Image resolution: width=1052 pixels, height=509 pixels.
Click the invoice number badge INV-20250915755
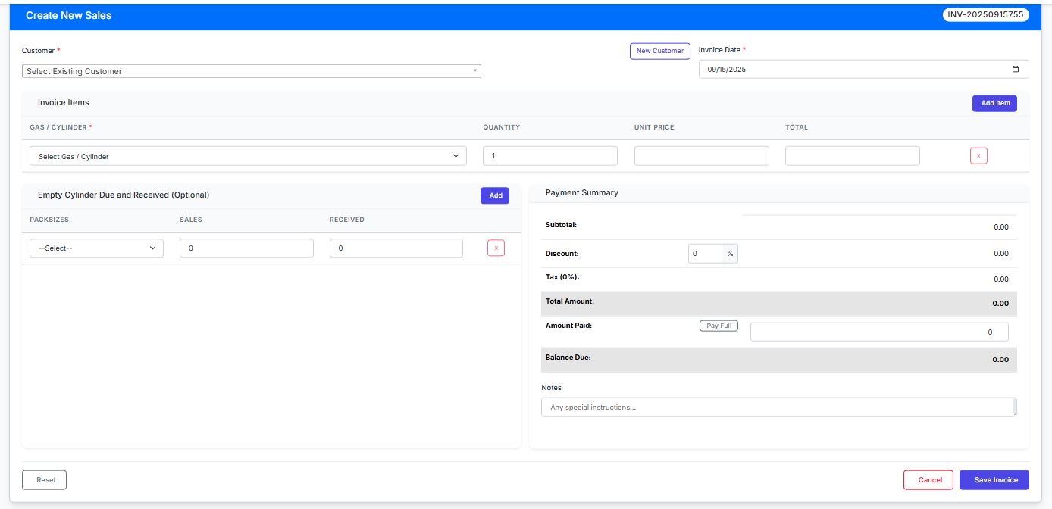pyautogui.click(x=985, y=15)
